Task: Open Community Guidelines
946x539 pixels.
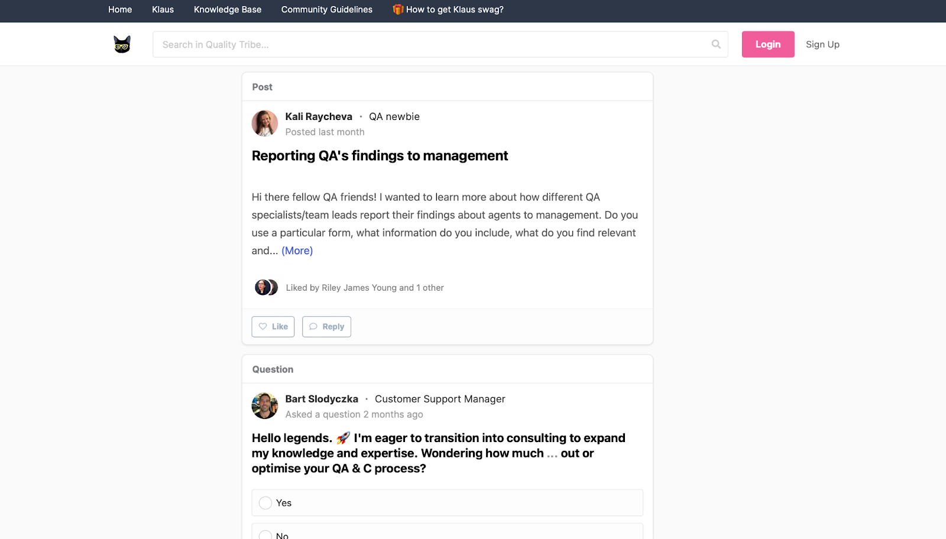Action: click(327, 9)
